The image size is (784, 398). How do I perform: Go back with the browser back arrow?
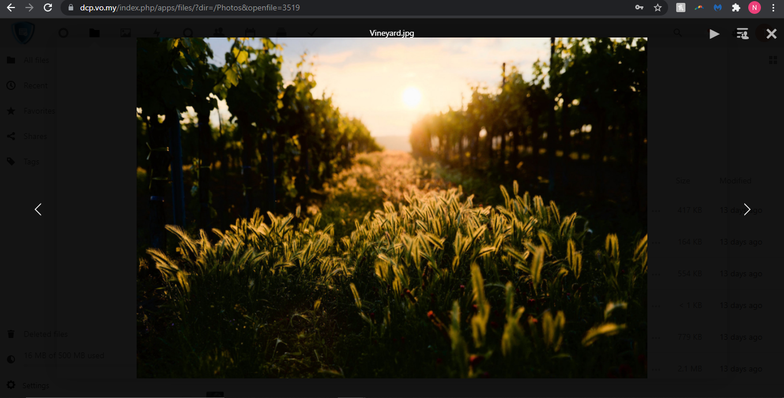point(10,8)
